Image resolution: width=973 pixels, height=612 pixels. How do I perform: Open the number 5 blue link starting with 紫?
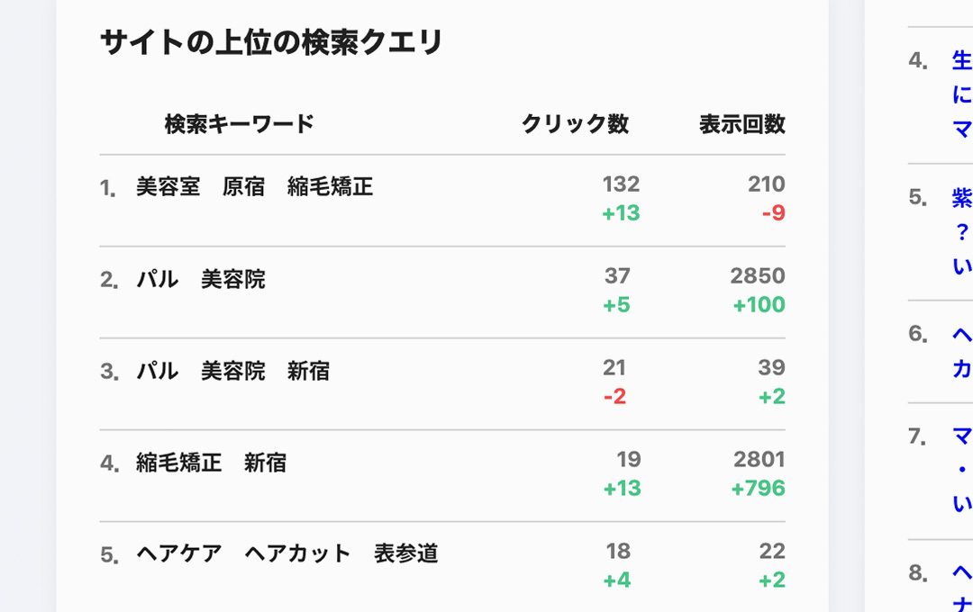pos(961,231)
